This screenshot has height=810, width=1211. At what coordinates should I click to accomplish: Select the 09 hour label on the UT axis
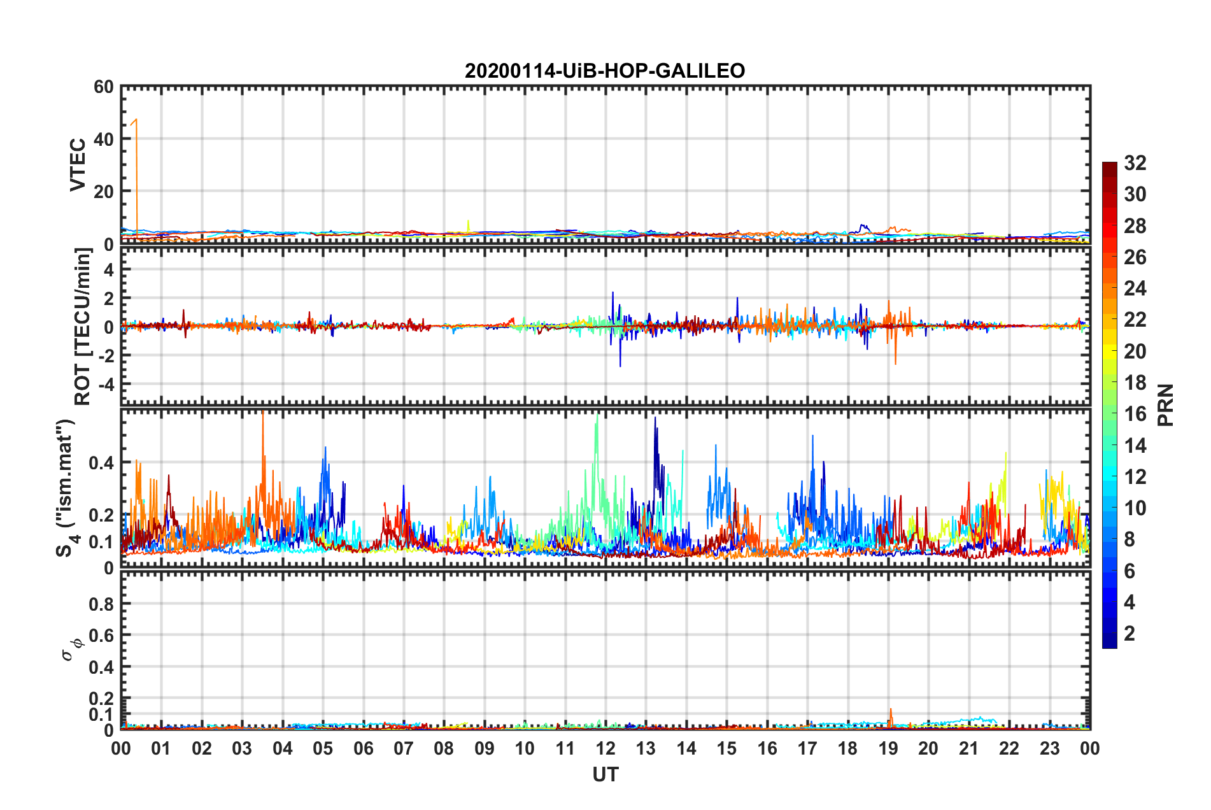(485, 748)
